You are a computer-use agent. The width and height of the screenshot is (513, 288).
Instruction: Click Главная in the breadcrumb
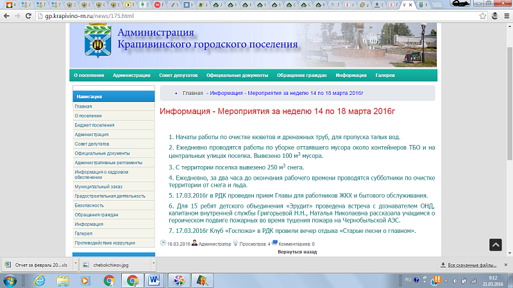(193, 93)
